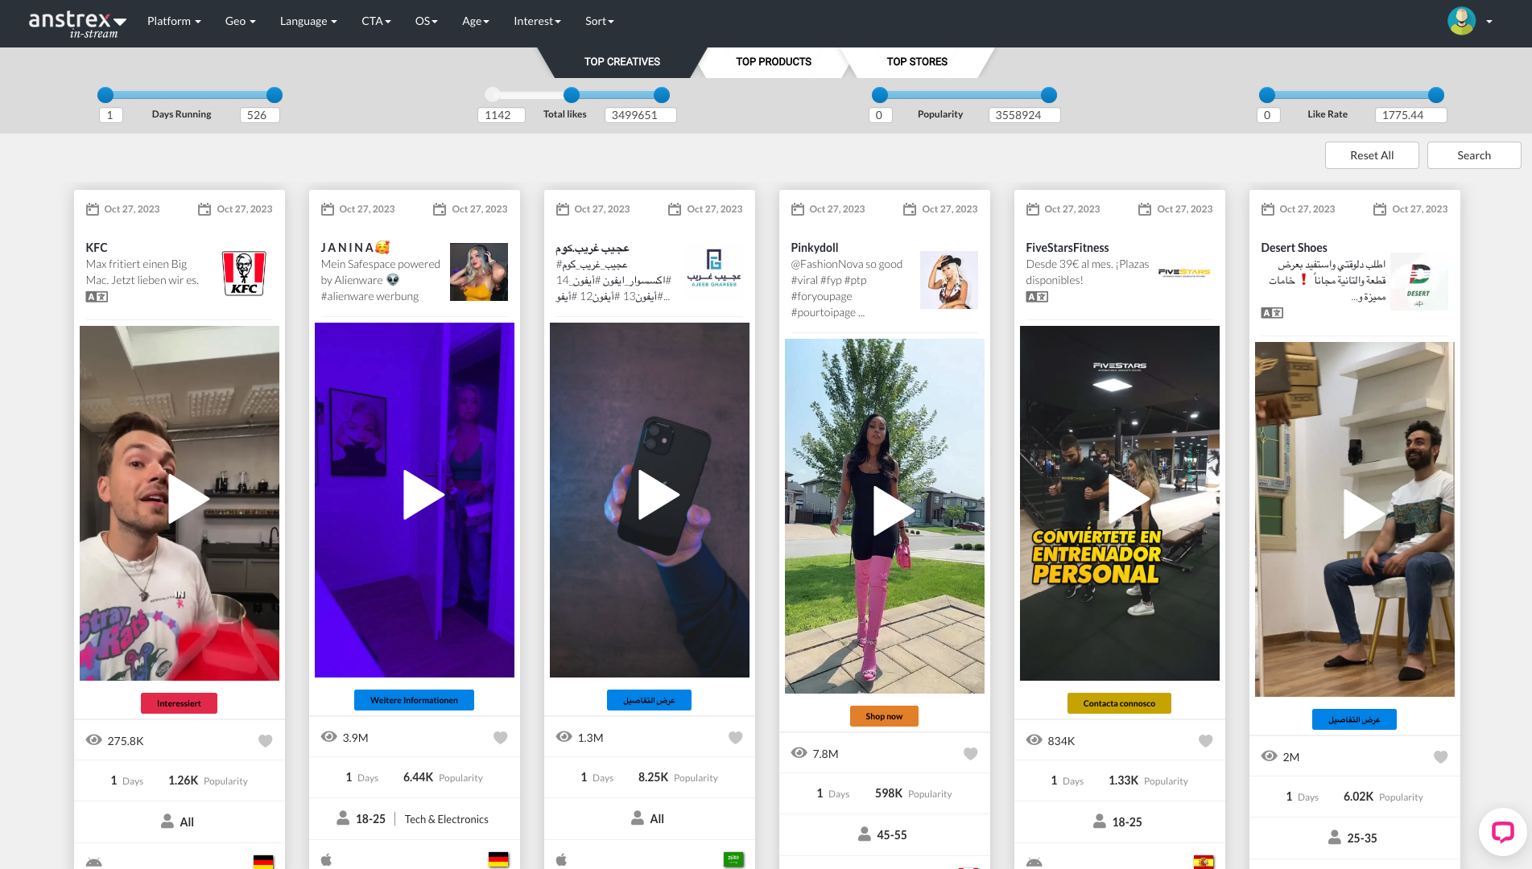The image size is (1532, 869).
Task: Click the Ajeeb Ghareeb brand logo
Action: [x=714, y=269]
